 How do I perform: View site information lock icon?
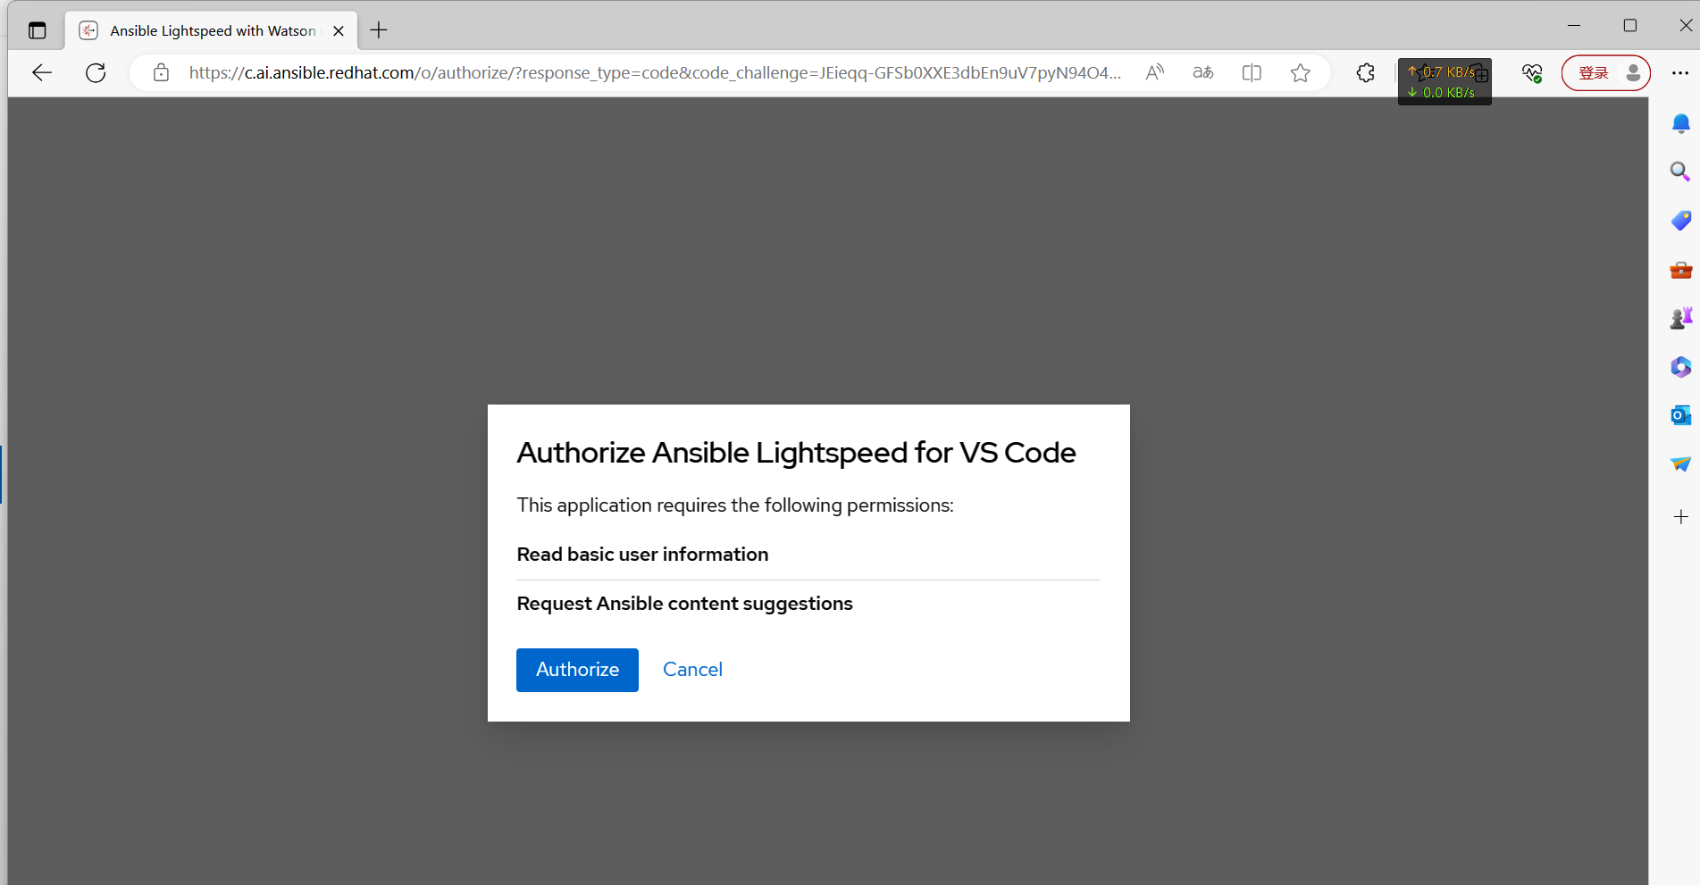click(x=161, y=73)
